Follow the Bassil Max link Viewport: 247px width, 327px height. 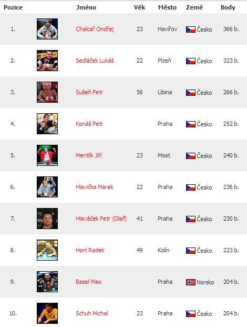tap(89, 282)
